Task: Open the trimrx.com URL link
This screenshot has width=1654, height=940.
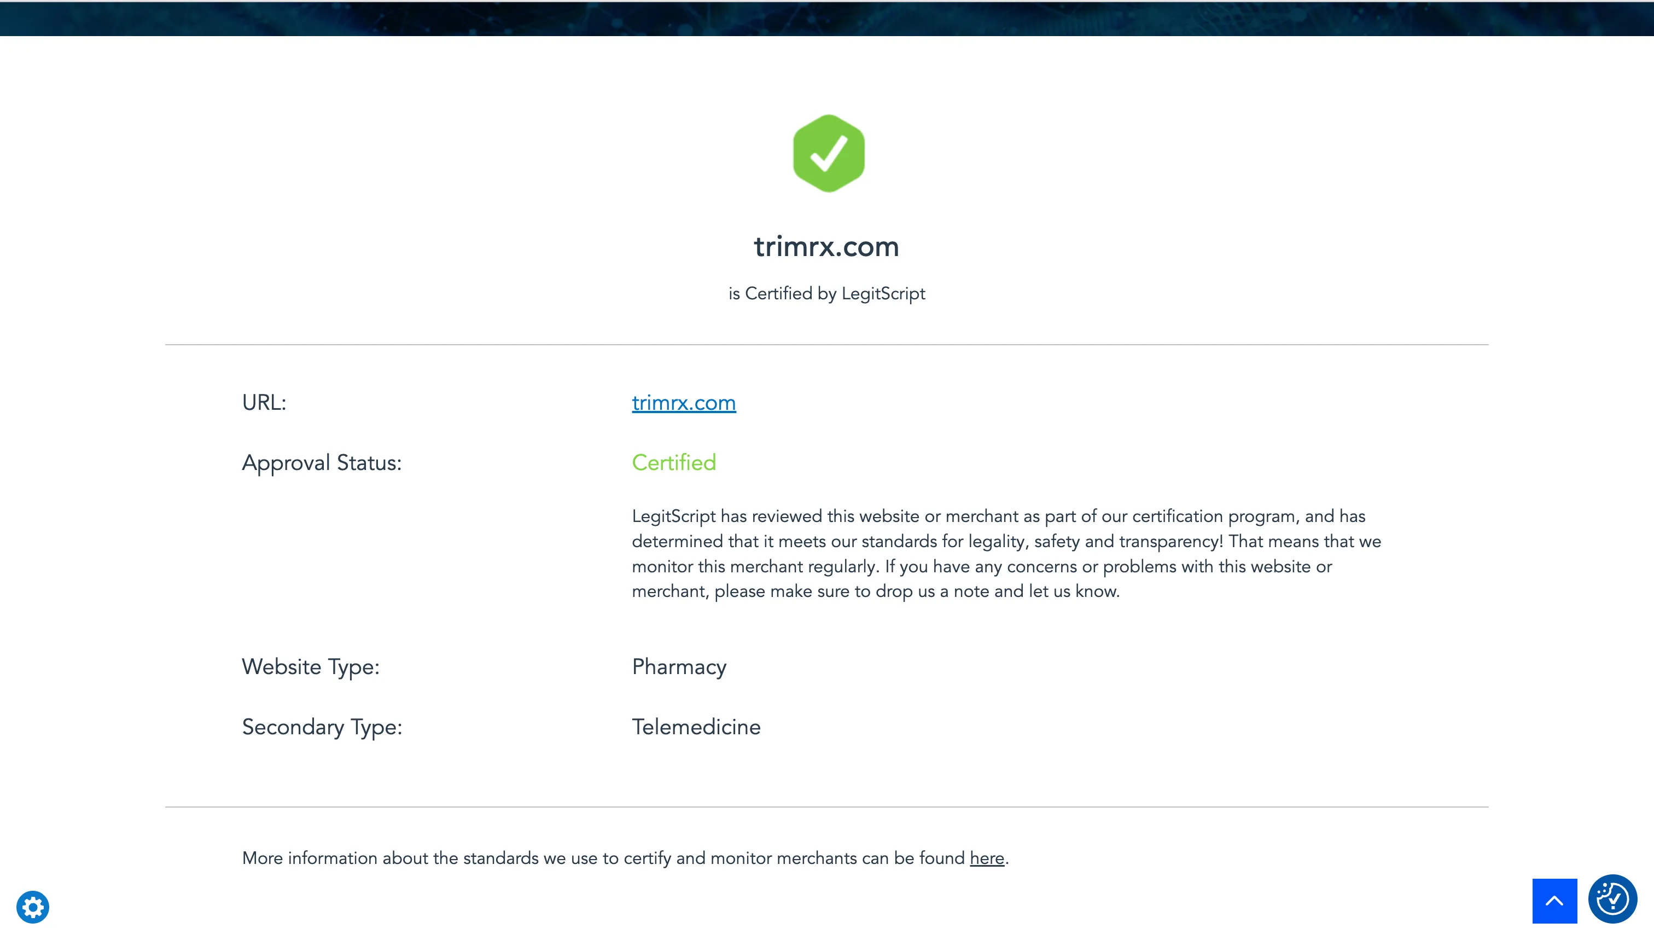Action: [x=683, y=403]
